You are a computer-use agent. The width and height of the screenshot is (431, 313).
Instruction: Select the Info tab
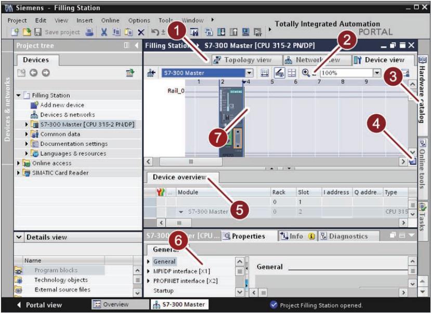coord(298,236)
